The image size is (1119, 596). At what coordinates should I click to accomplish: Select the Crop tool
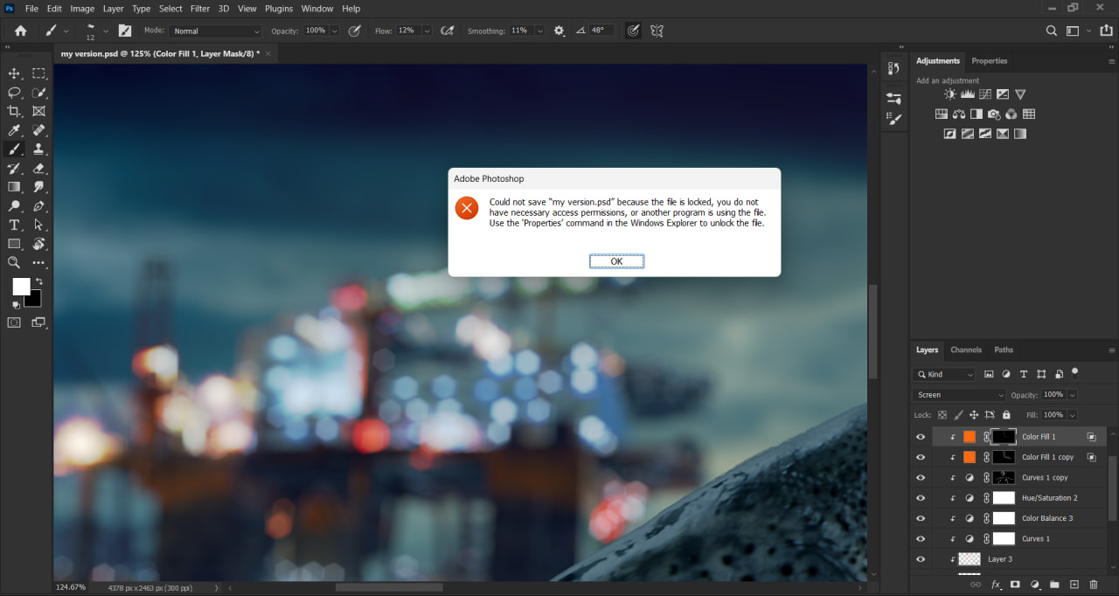click(x=14, y=111)
